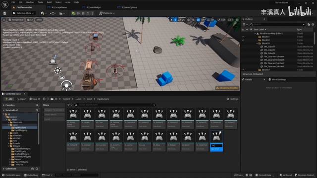Open Outliner settings gear
Viewport: 317px width, 178px height.
[313, 24]
